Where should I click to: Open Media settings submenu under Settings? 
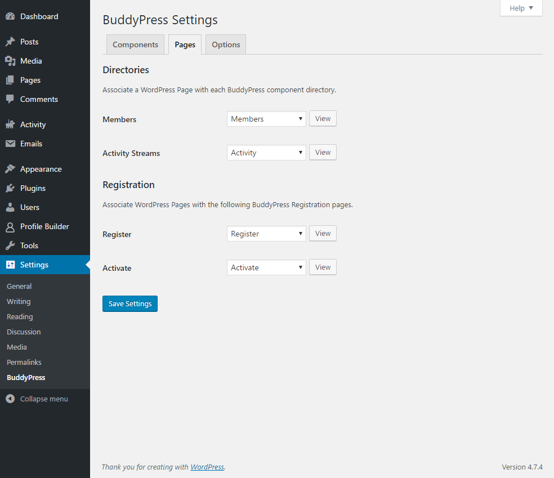[x=16, y=347]
